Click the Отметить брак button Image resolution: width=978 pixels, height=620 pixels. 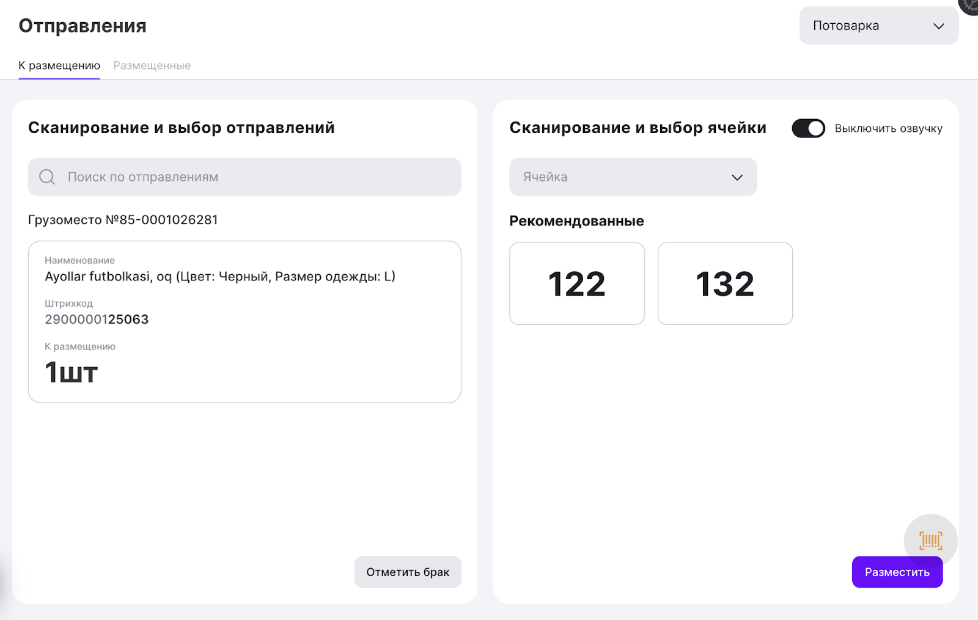coord(408,572)
